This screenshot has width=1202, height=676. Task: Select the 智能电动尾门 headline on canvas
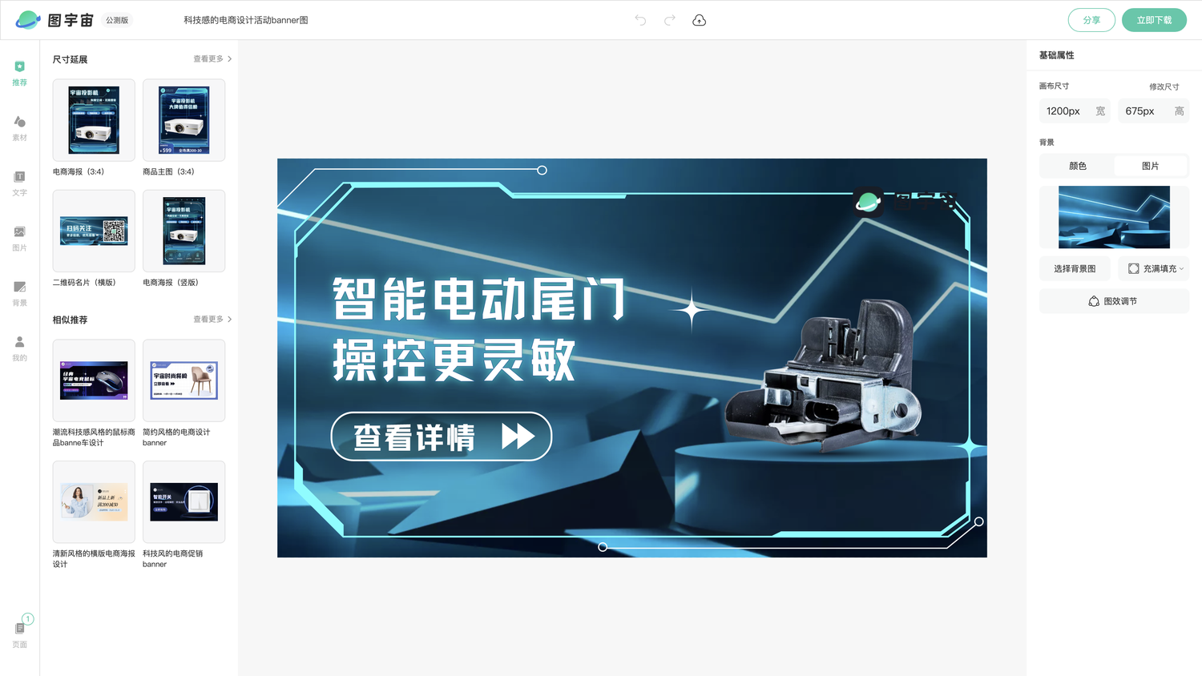(479, 299)
